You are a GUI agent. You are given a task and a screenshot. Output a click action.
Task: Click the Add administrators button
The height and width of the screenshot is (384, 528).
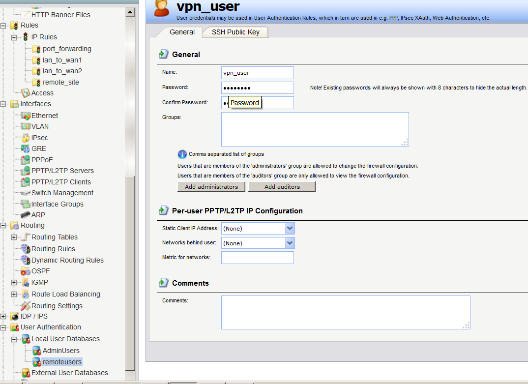(211, 187)
